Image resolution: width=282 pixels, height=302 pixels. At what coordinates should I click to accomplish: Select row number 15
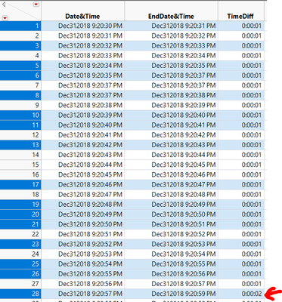click(20, 165)
